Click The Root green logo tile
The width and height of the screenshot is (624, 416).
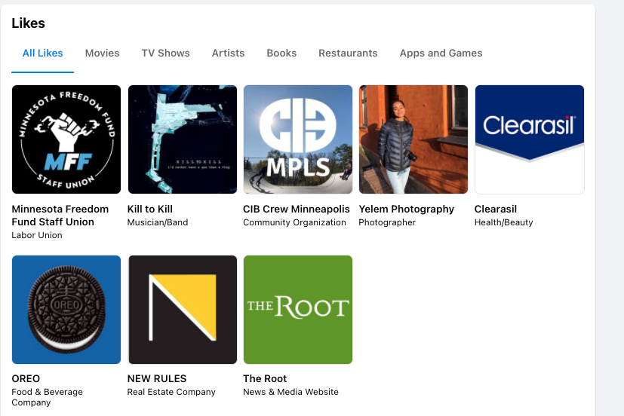click(x=298, y=310)
